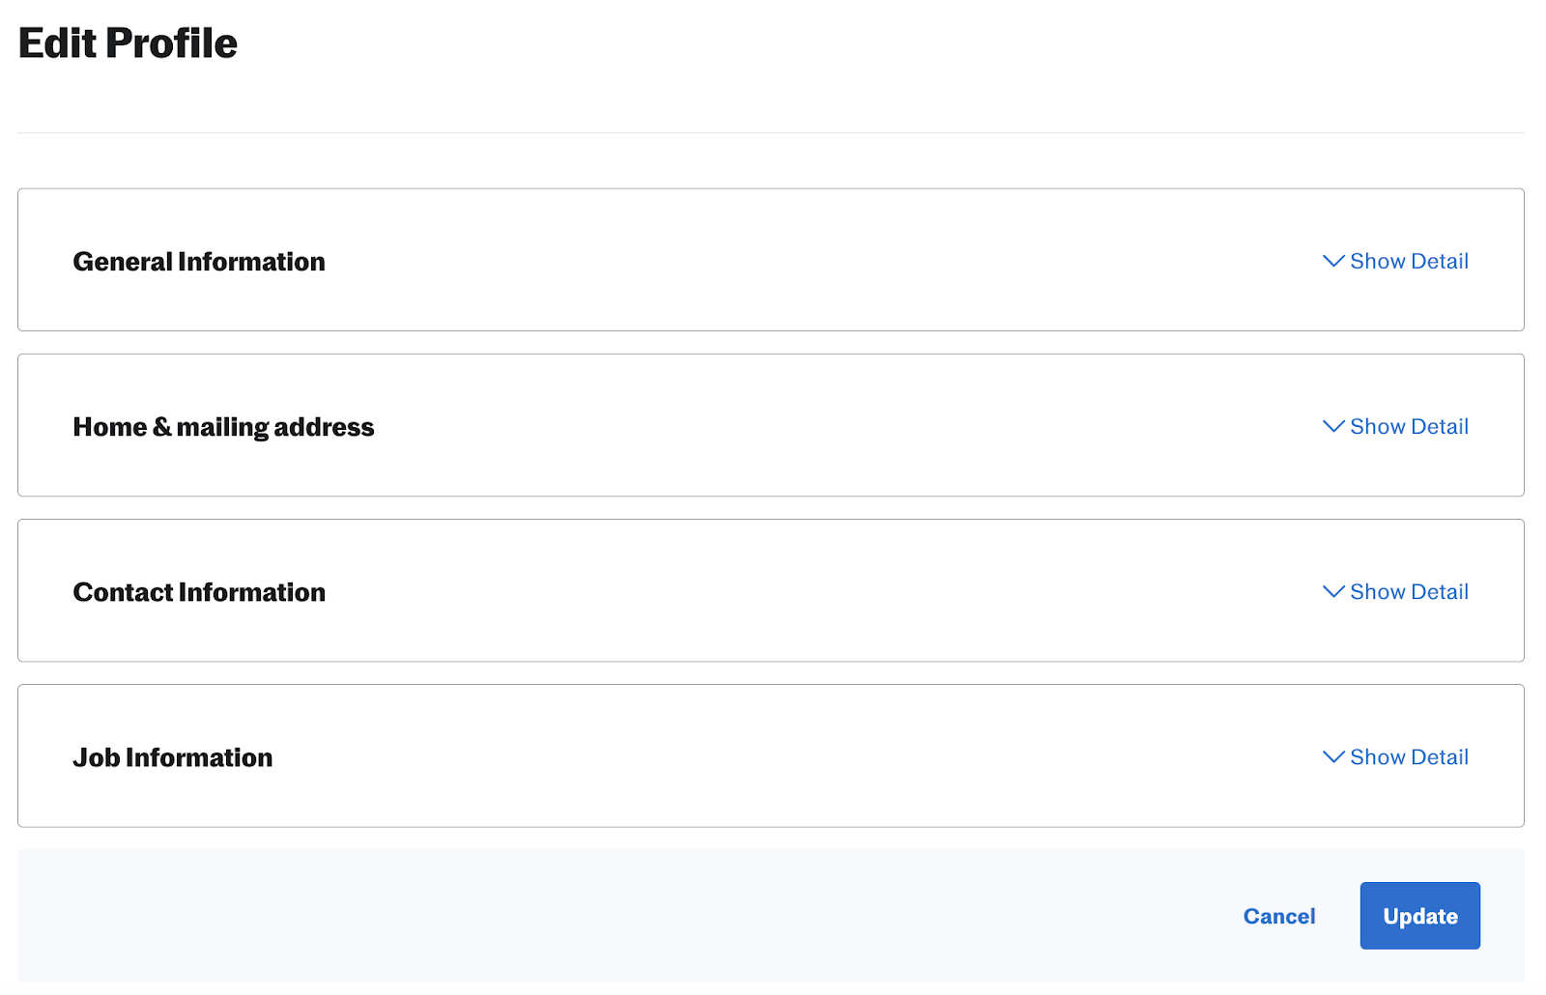Cancel the profile edits
The width and height of the screenshot is (1546, 995).
point(1279,916)
